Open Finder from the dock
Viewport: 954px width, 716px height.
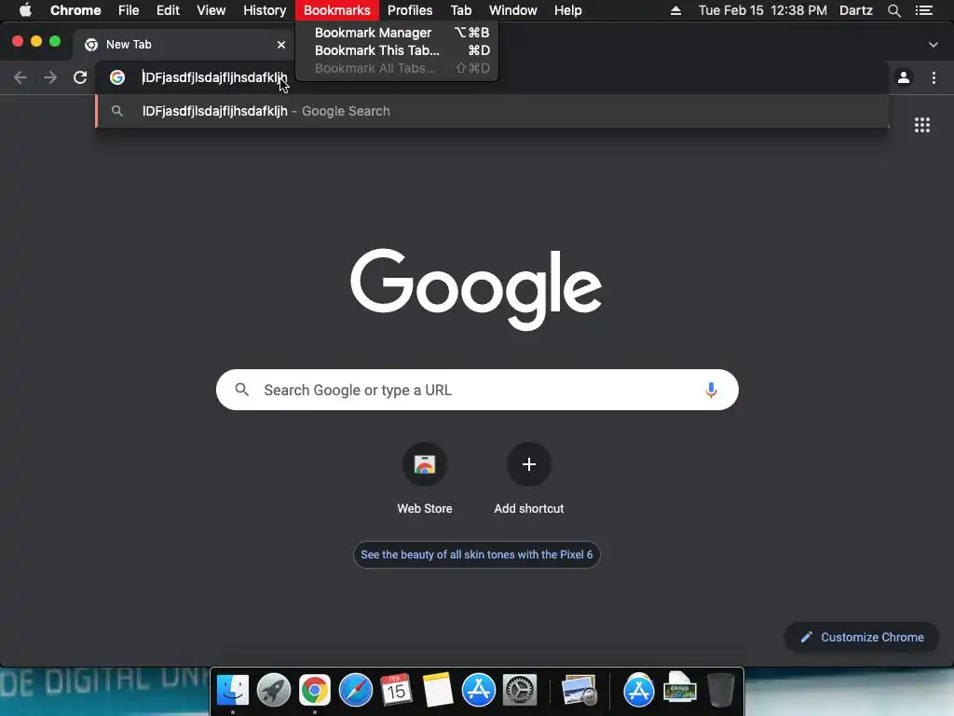pyautogui.click(x=232, y=690)
